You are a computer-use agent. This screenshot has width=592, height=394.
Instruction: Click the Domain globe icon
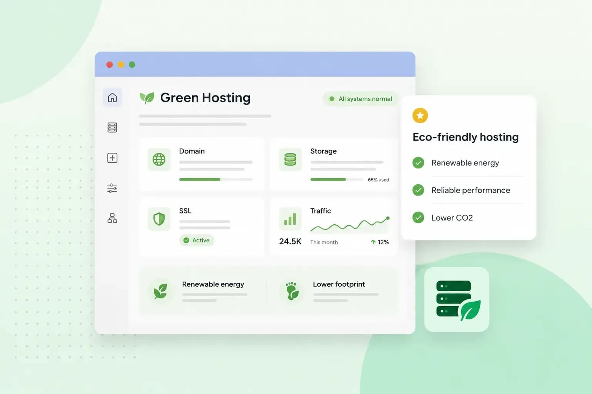(159, 159)
